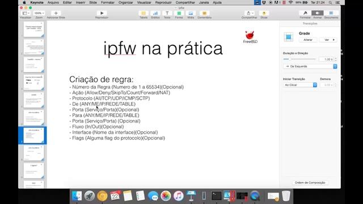Click the Dropbox menu bar icon
Image resolution: width=363 pixels, height=204 pixels.
pos(264,2)
